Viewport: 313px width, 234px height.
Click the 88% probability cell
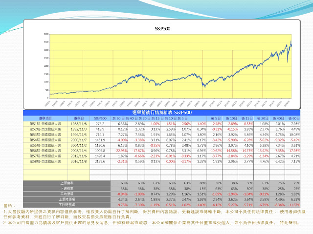pyautogui.click(x=203, y=183)
